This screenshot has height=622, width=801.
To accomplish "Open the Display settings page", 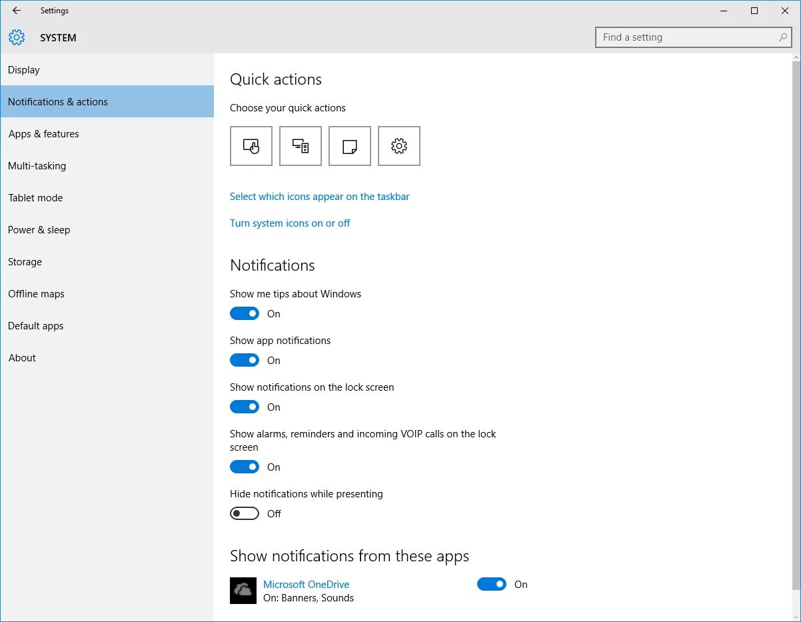I will tap(107, 69).
